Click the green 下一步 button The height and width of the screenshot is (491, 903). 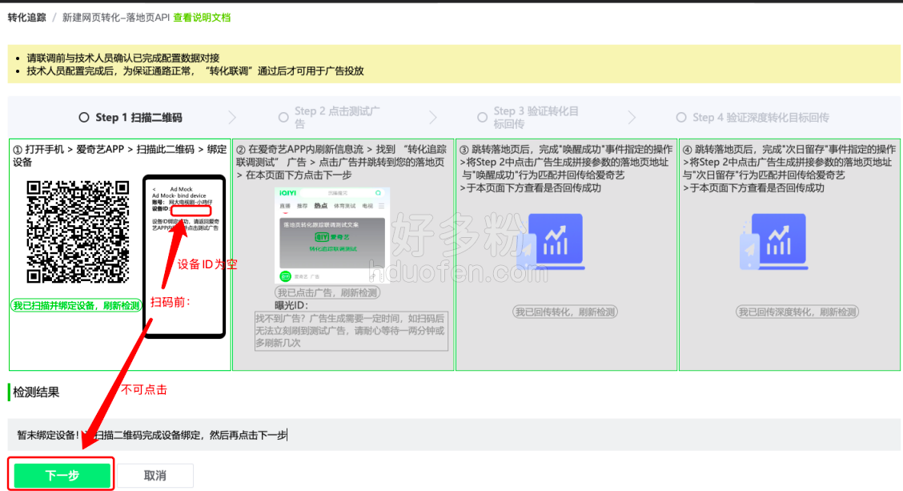[62, 476]
